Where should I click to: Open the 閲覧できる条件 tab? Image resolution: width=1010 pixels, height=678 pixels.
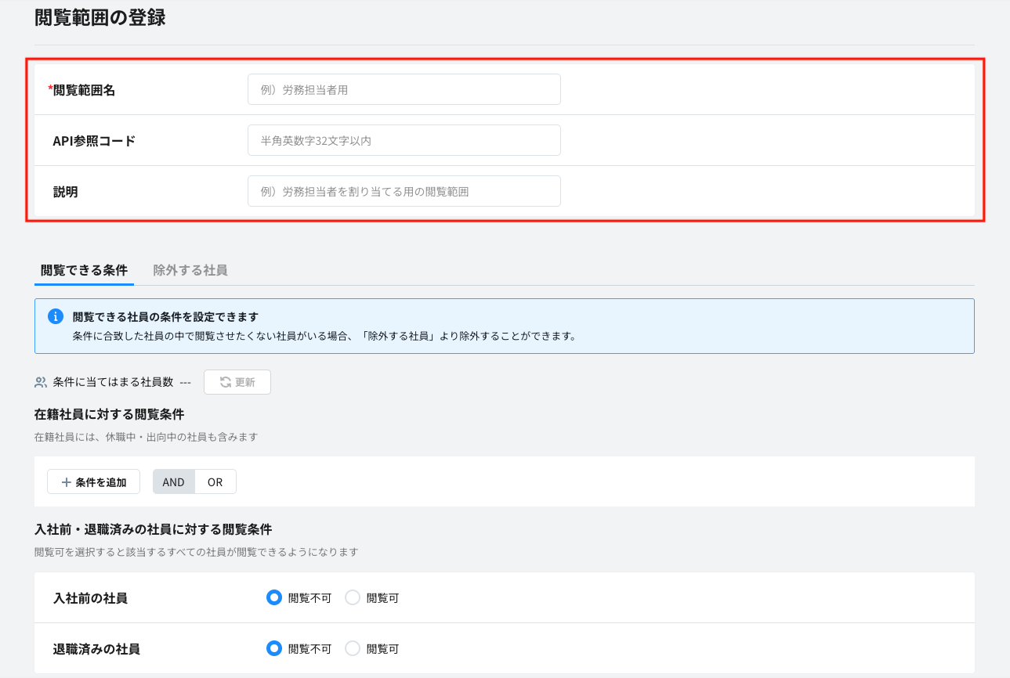[x=84, y=270]
